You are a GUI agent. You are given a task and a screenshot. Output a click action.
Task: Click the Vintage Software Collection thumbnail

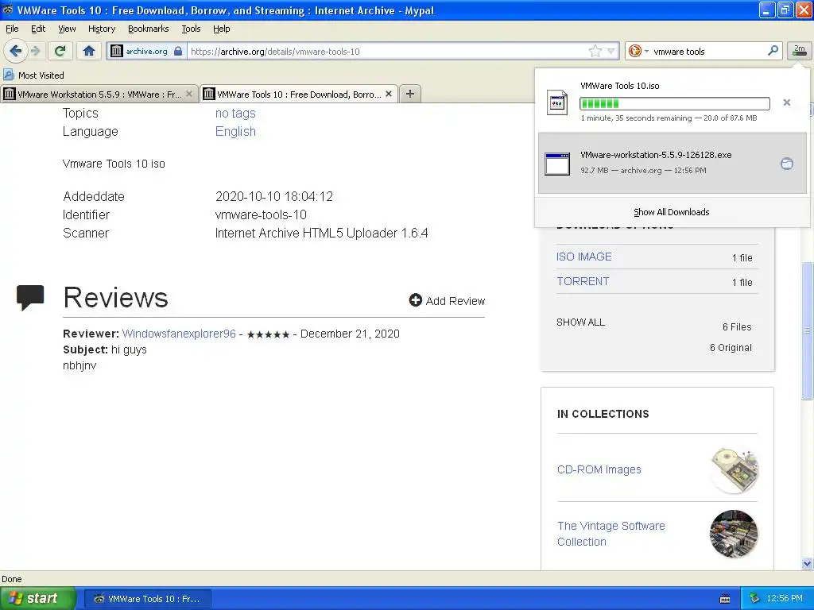[734, 534]
